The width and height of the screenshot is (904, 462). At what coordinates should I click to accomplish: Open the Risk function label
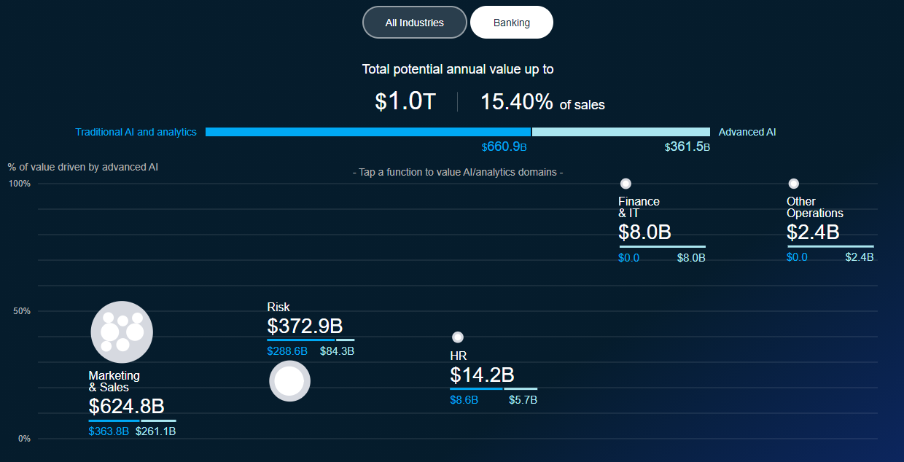(x=278, y=307)
